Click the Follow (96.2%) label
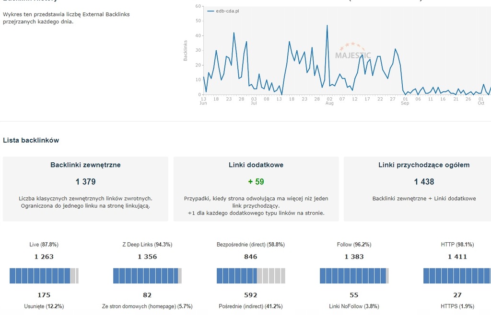 [x=354, y=244]
